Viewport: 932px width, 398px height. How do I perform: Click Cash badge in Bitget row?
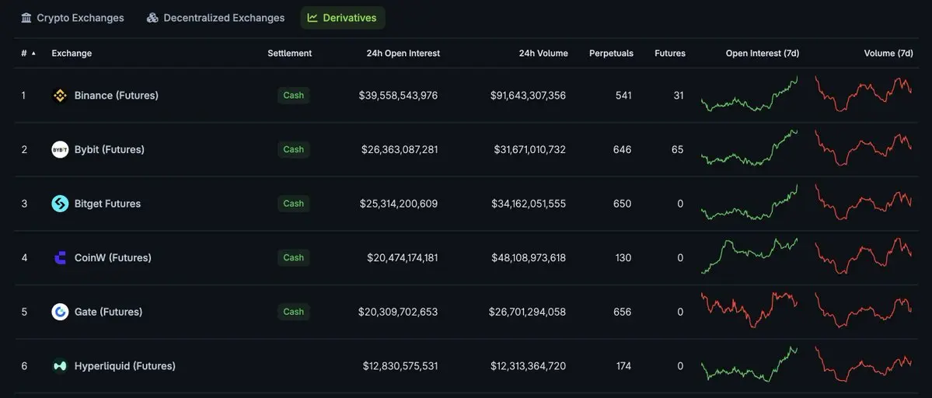[x=294, y=204]
